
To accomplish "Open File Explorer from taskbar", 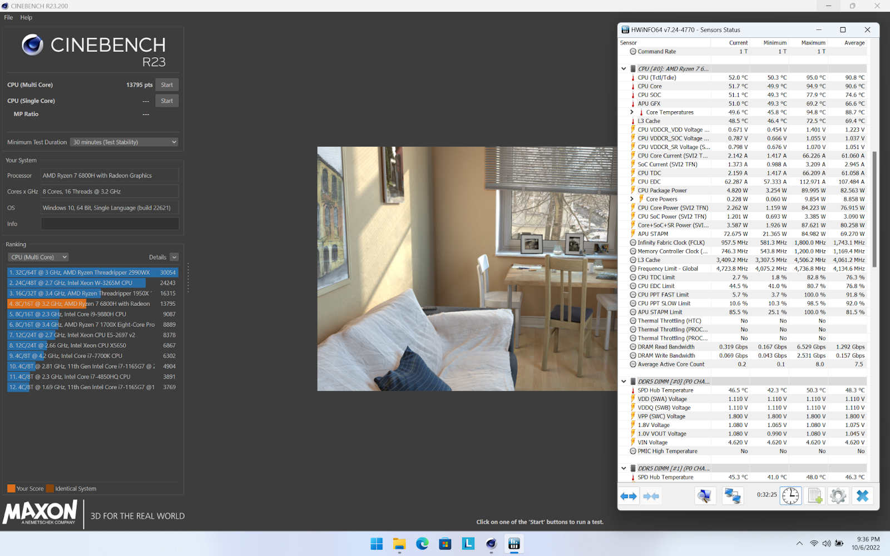I will pyautogui.click(x=399, y=544).
